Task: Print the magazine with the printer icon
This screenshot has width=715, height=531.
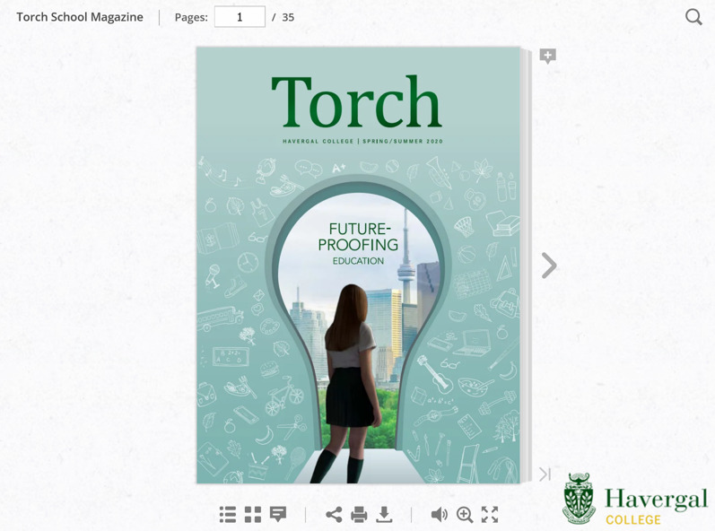Action: click(x=359, y=515)
